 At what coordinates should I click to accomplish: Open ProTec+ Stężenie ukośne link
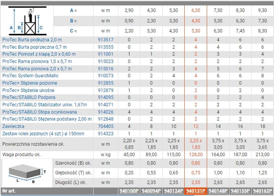(28, 90)
